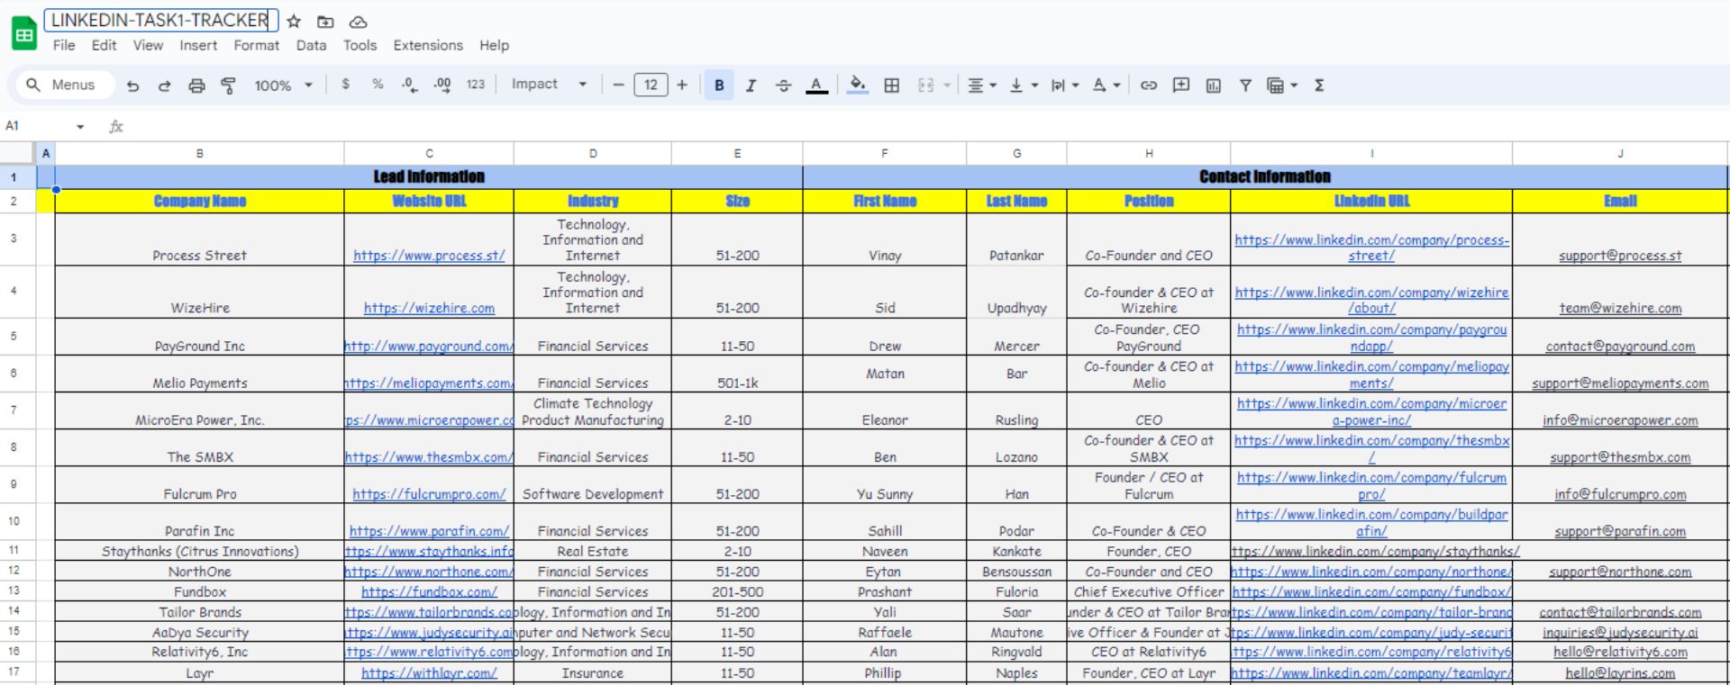Insert a comment
Viewport: 1730px width, 685px height.
(x=1181, y=86)
